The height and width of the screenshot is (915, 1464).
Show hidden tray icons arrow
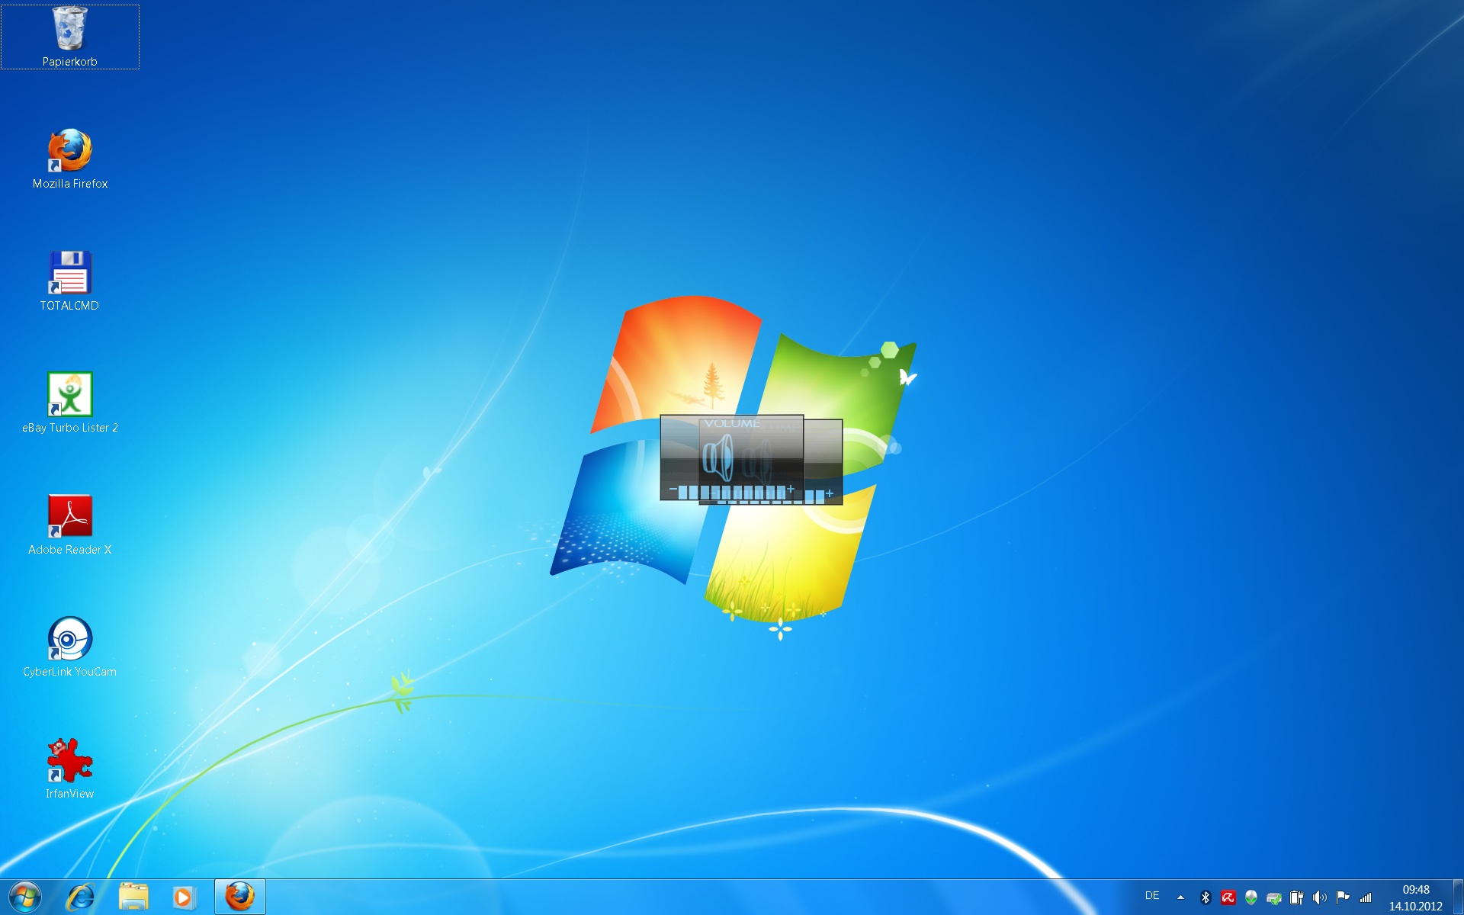click(x=1180, y=897)
